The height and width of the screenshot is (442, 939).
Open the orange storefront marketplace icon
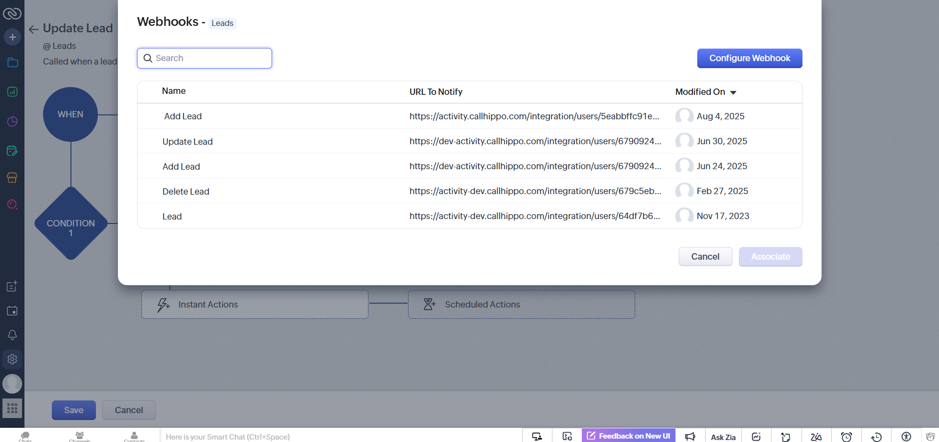click(x=12, y=177)
